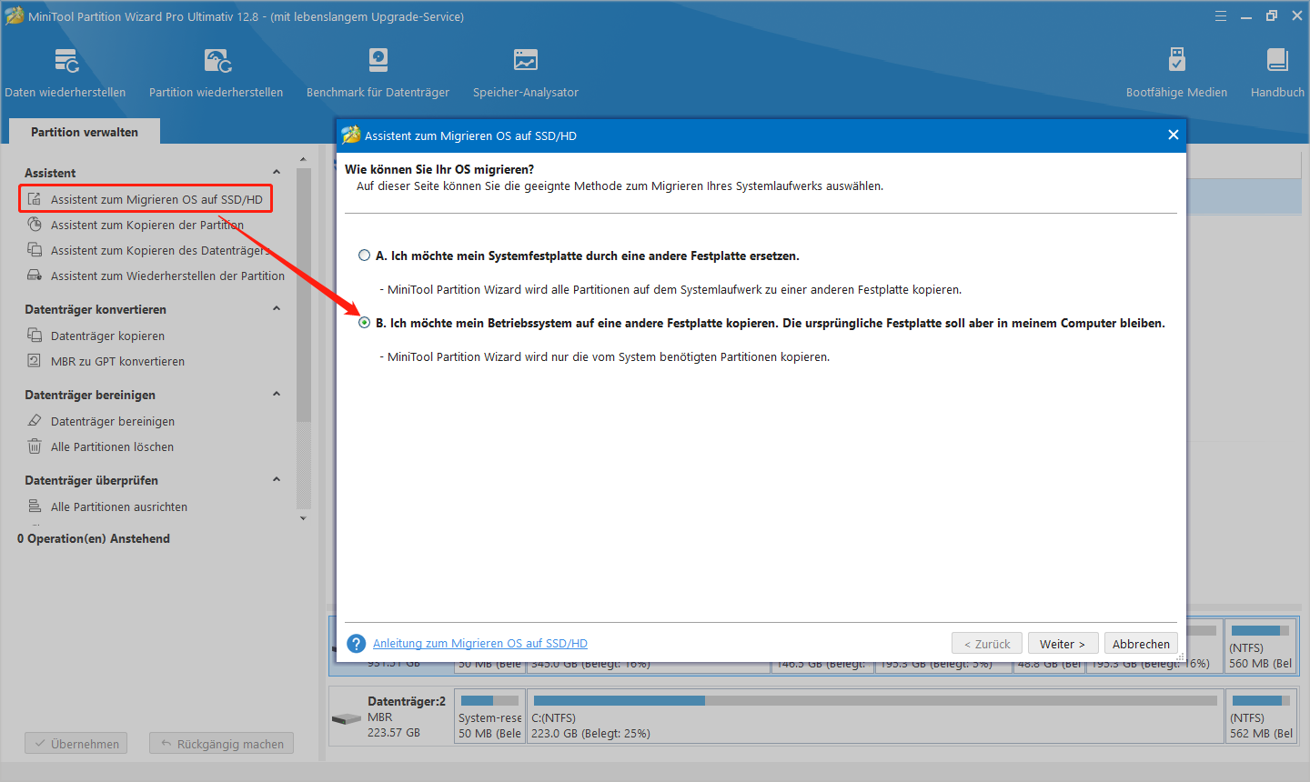
Task: Click the MiniTool app logo in title bar
Action: click(15, 16)
